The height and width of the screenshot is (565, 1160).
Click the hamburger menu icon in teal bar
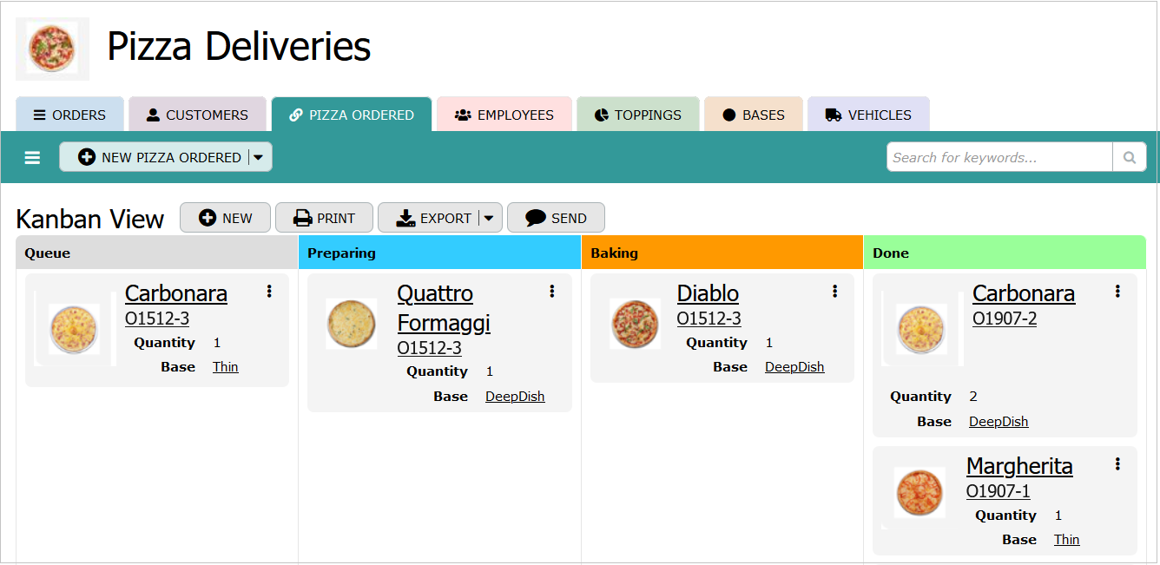click(x=32, y=157)
